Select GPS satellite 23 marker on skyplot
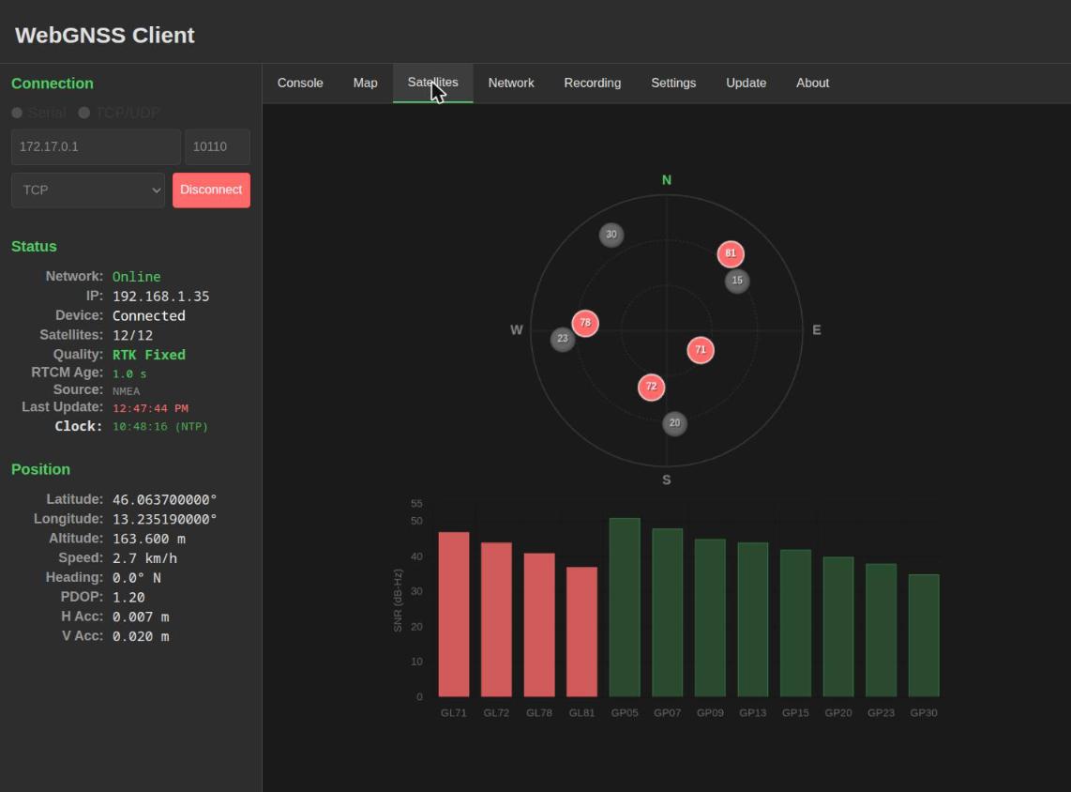The image size is (1071, 792). tap(562, 339)
